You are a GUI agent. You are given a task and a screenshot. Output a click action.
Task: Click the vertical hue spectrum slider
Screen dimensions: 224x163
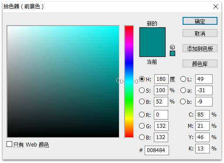tap(129, 82)
